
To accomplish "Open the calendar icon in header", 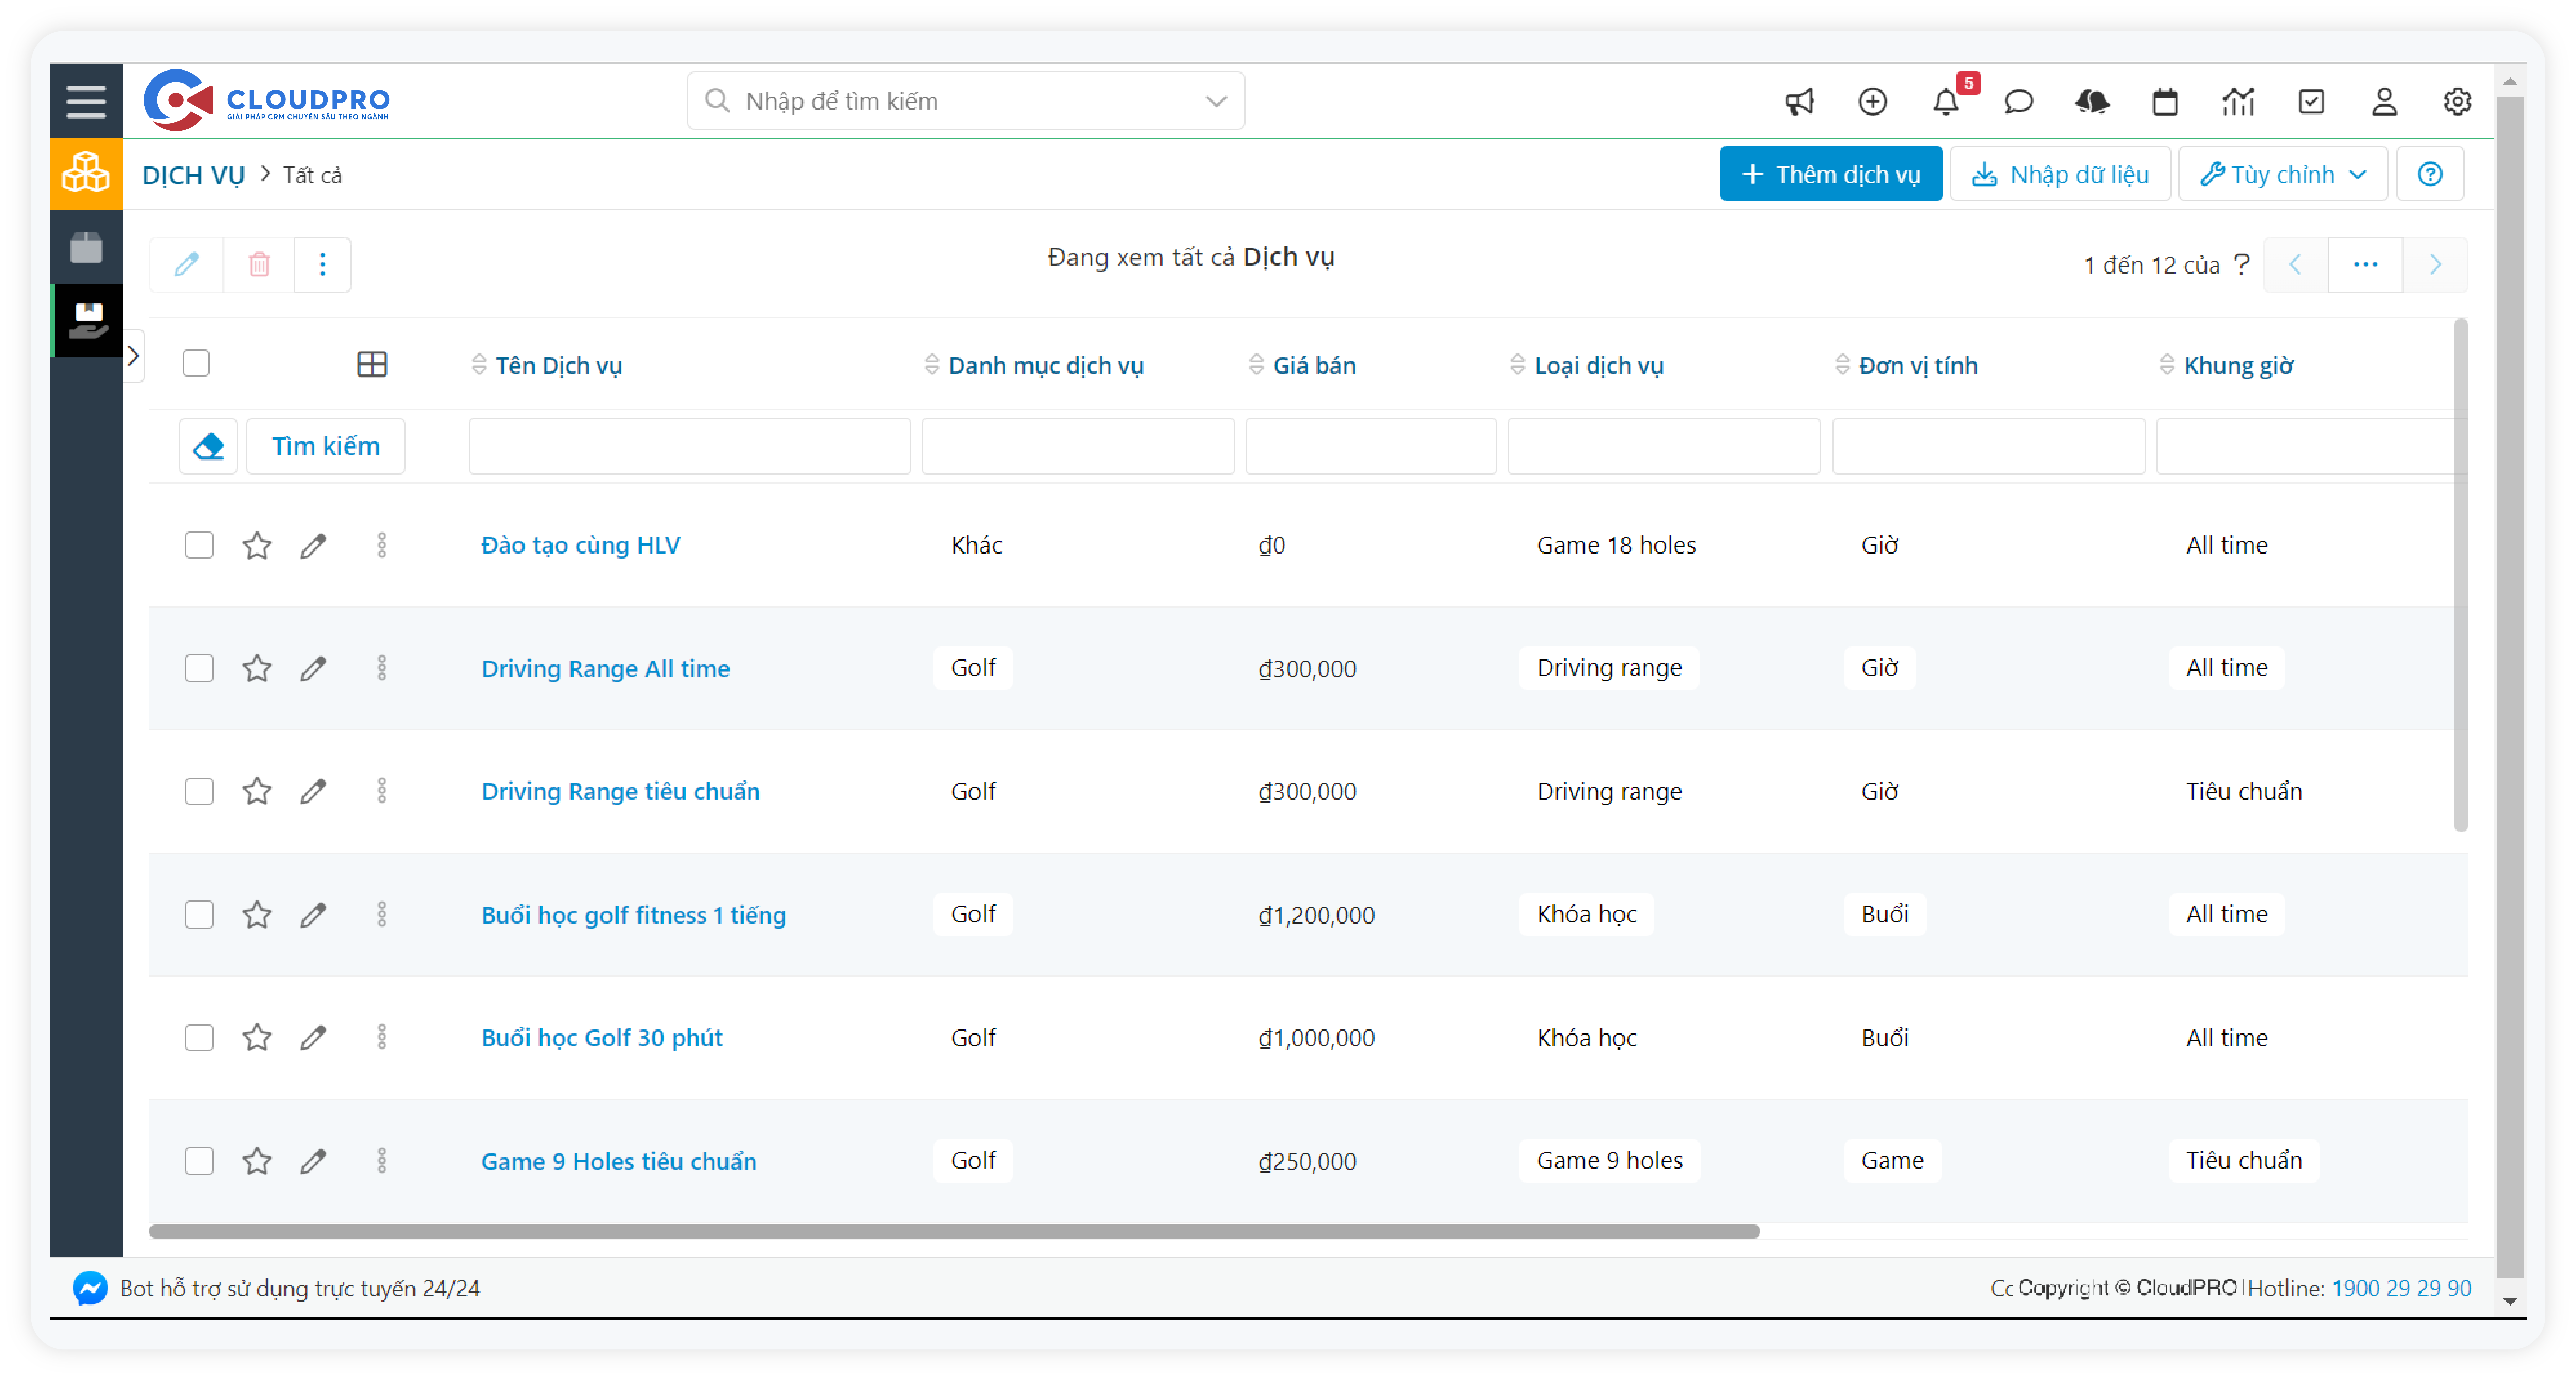I will pyautogui.click(x=2165, y=102).
